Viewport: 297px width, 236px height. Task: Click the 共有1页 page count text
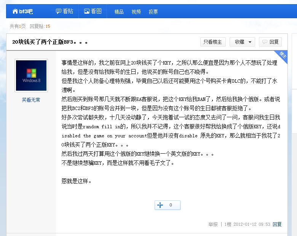(x=18, y=26)
